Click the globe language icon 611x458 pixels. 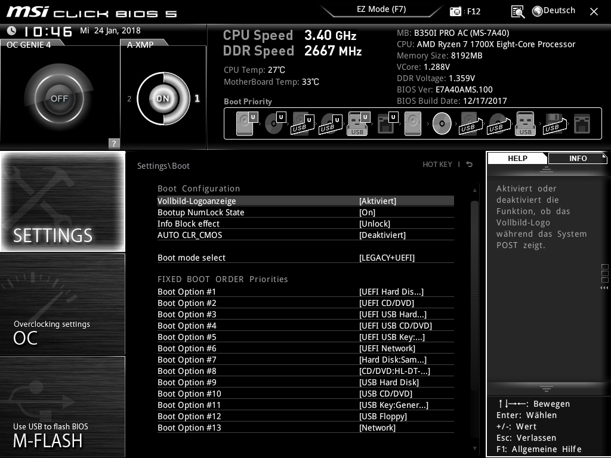coord(538,11)
